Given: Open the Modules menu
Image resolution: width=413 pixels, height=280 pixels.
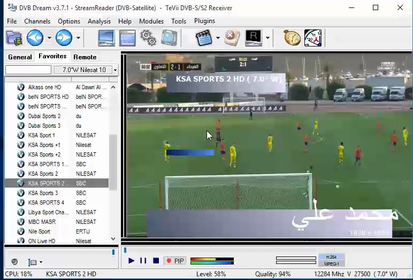Looking at the screenshot, I should tap(151, 21).
